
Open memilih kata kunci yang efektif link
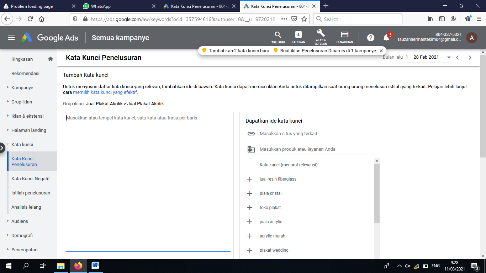click(x=105, y=92)
